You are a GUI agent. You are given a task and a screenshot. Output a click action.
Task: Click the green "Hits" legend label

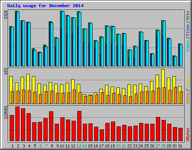click(187, 15)
